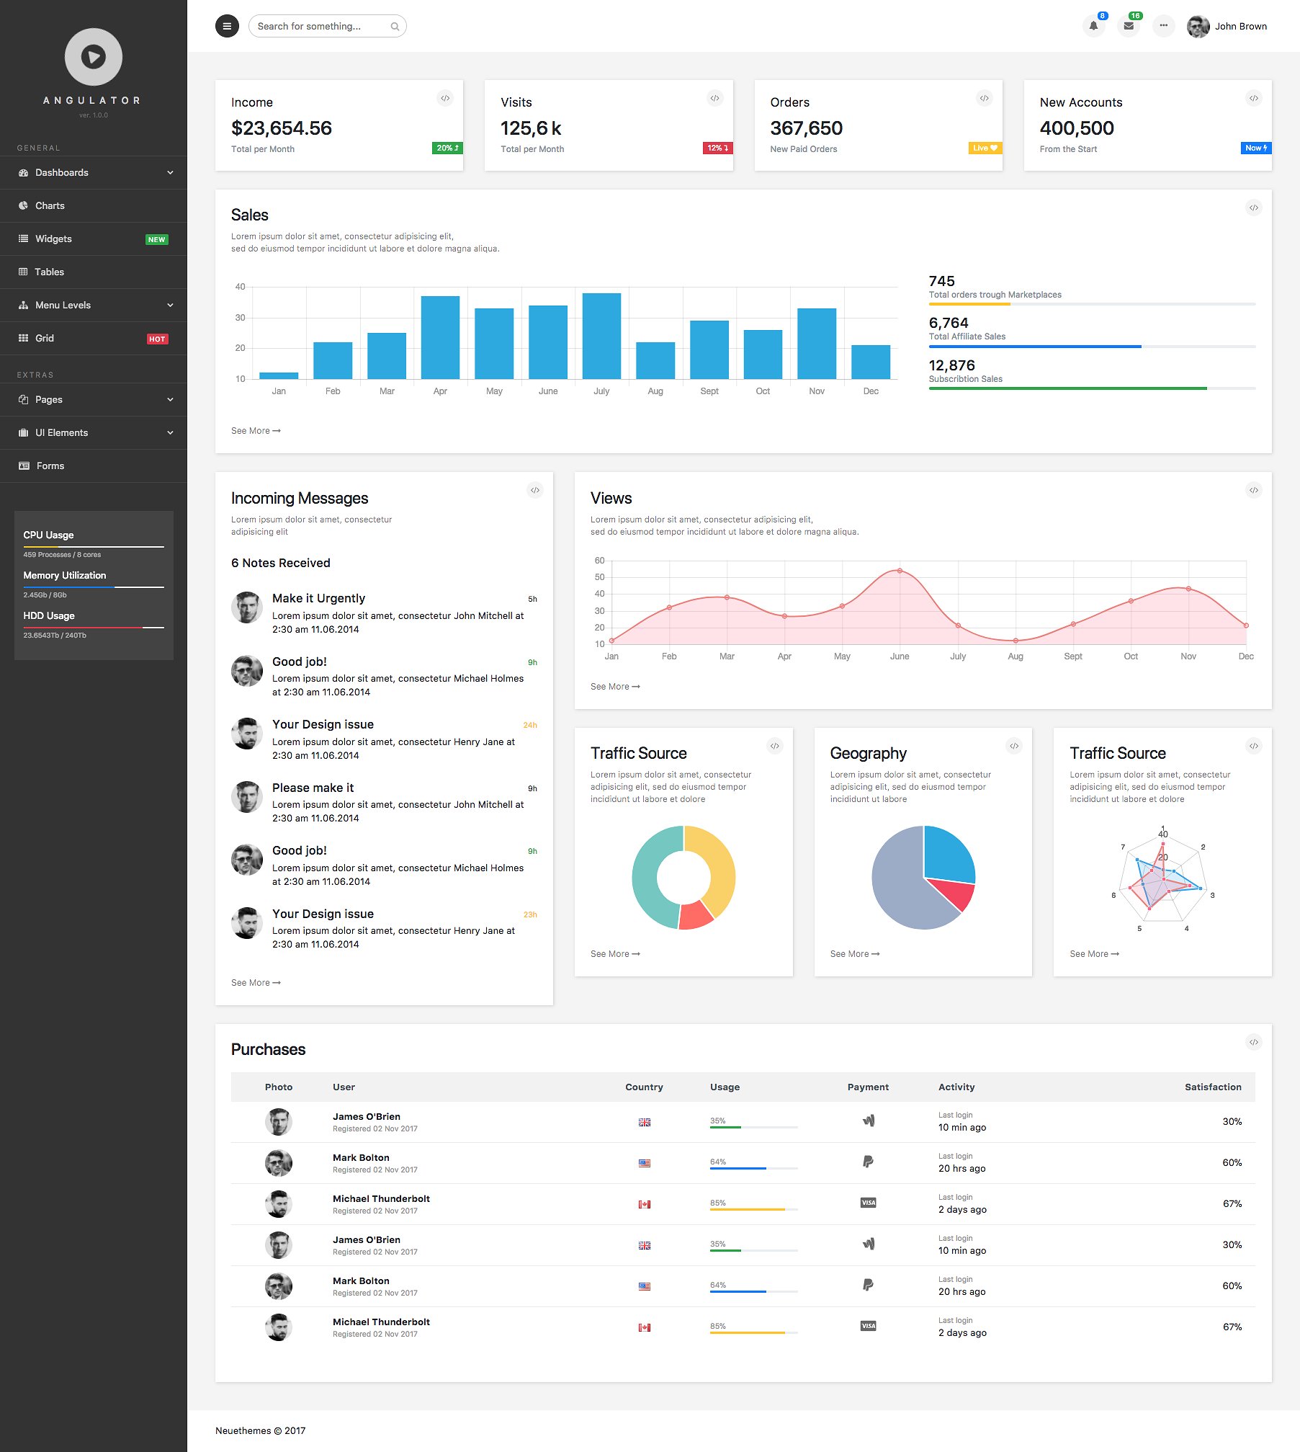Image resolution: width=1300 pixels, height=1452 pixels.
Task: Click the Neuethemes © 2017 footer text
Action: click(260, 1430)
